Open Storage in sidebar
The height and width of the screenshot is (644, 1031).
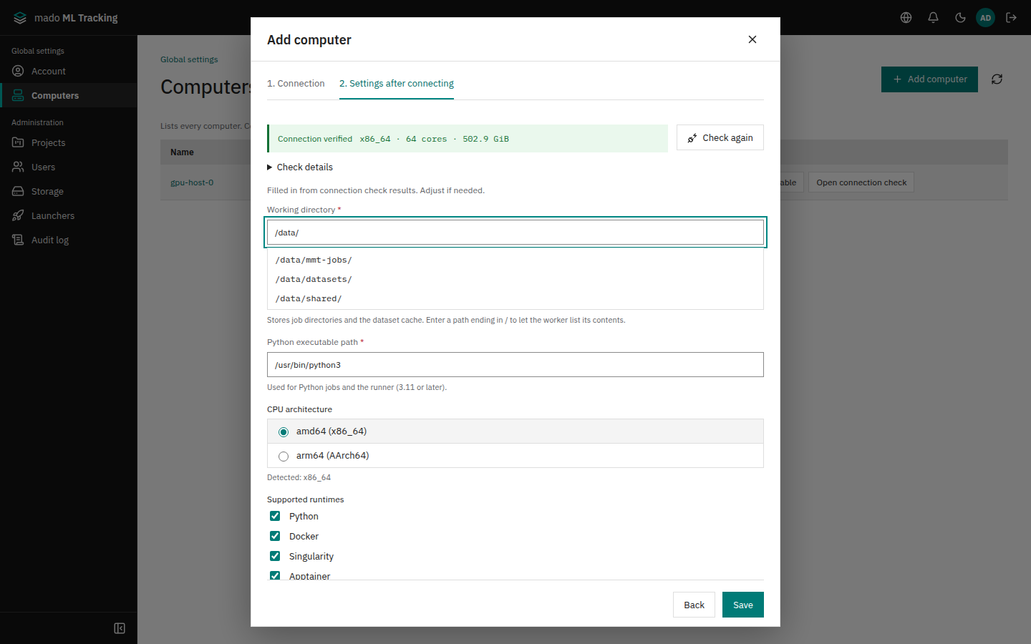pyautogui.click(x=69, y=191)
